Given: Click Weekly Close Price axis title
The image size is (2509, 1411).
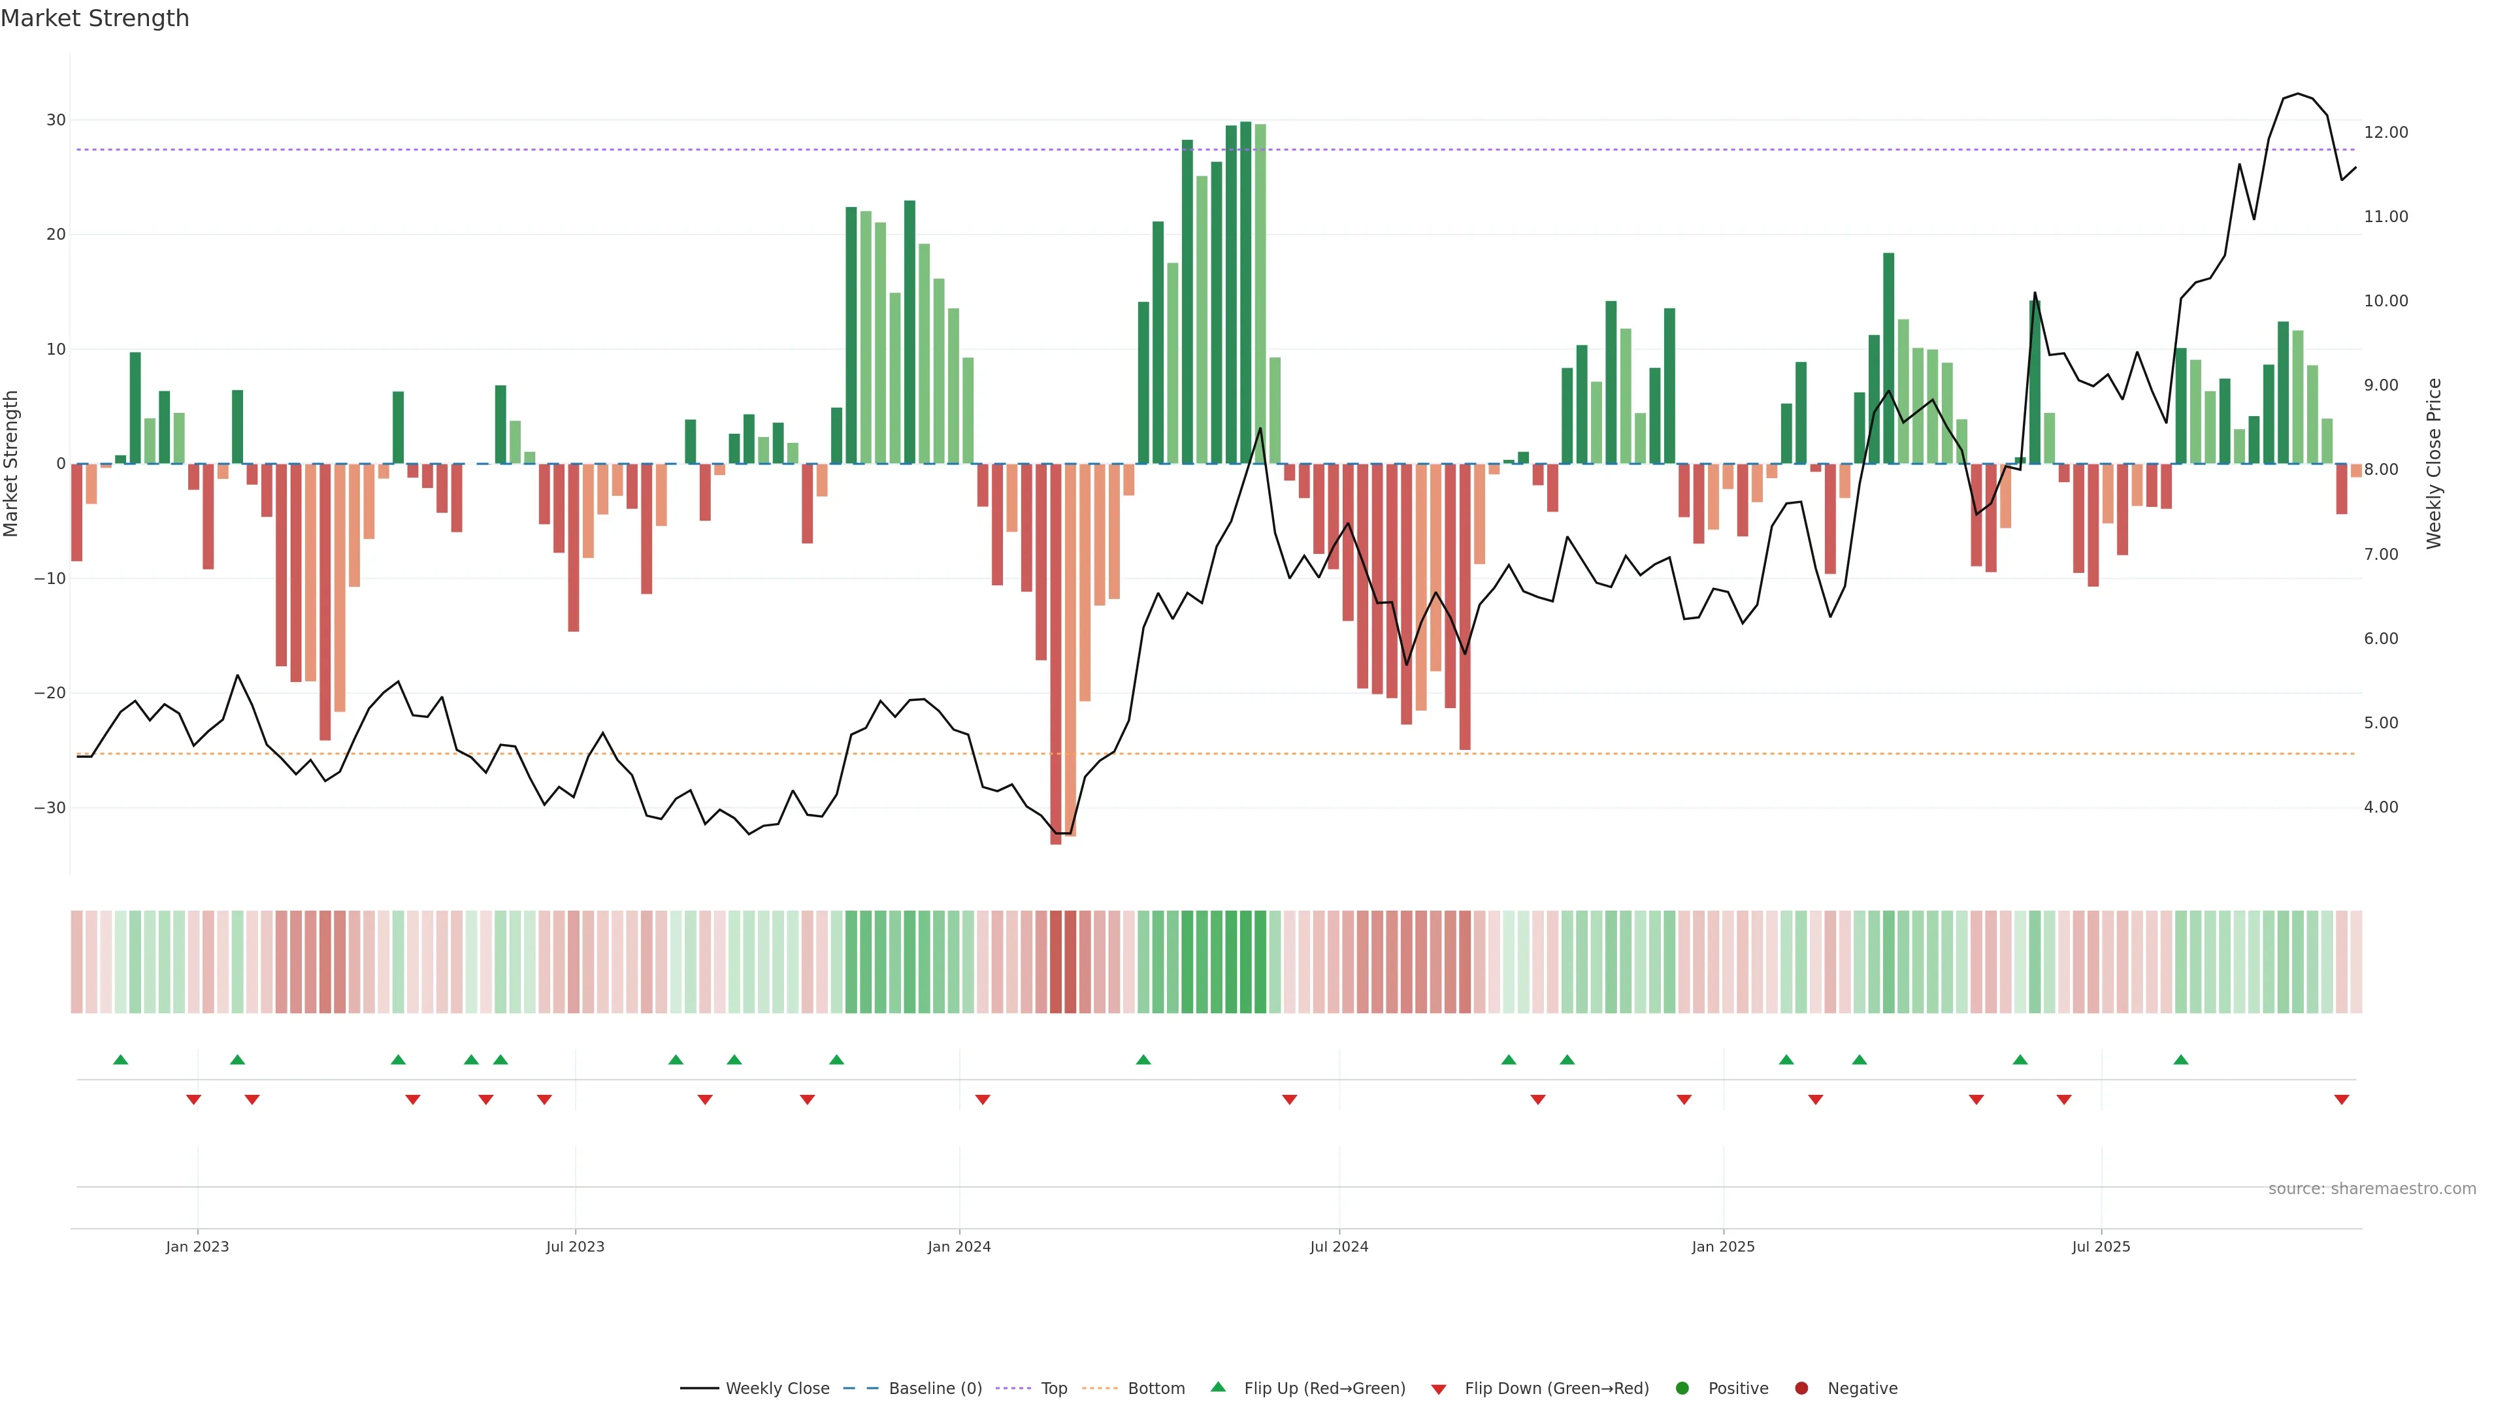Looking at the screenshot, I should tap(2434, 464).
